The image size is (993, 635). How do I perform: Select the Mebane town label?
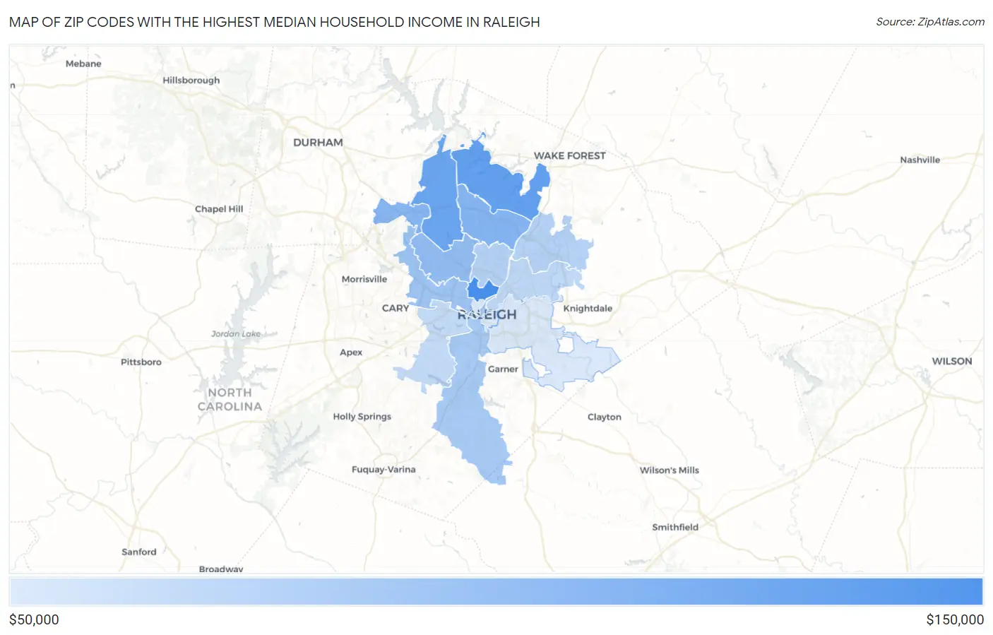(x=83, y=64)
